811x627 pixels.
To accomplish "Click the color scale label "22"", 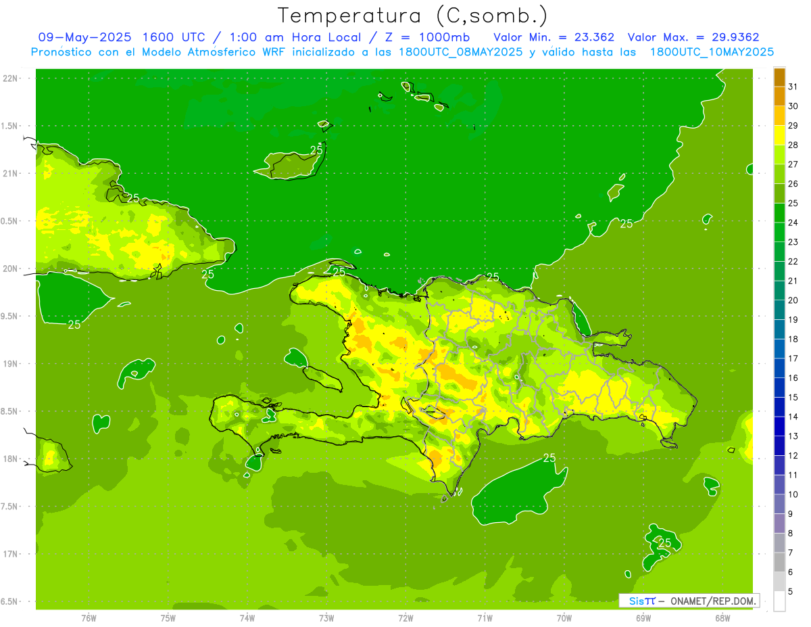I will point(793,261).
